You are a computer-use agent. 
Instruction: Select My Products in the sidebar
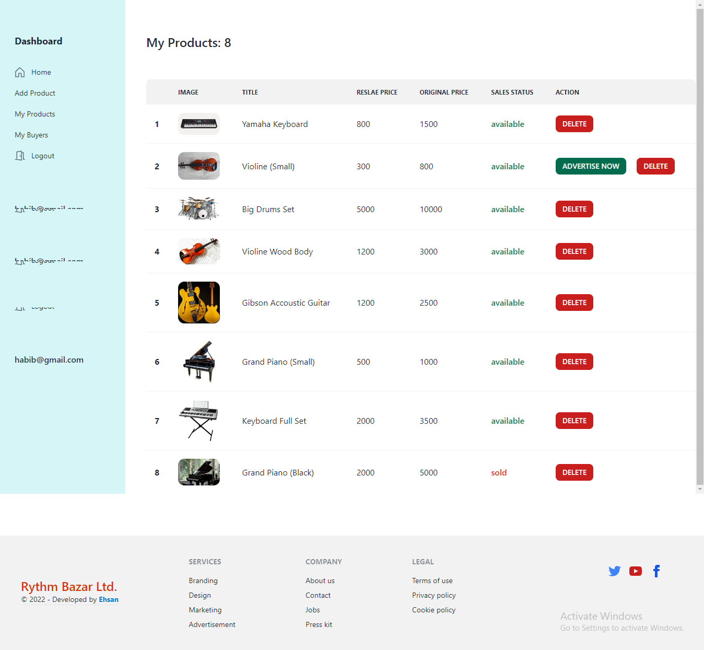pos(34,114)
